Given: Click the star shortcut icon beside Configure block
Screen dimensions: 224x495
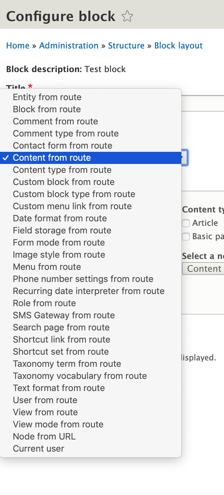Looking at the screenshot, I should [x=127, y=16].
